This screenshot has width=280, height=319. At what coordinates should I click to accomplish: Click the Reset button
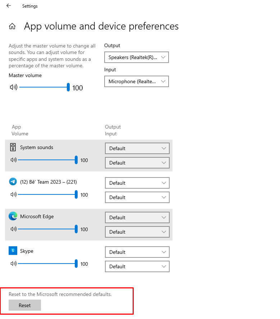point(25,305)
